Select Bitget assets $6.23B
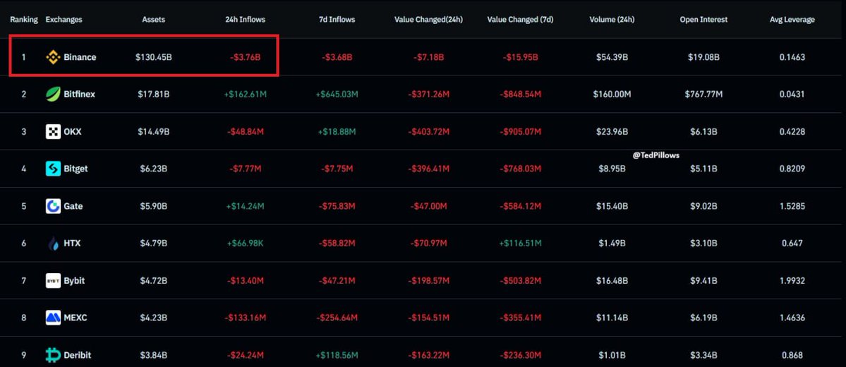The width and height of the screenshot is (846, 367). click(154, 169)
